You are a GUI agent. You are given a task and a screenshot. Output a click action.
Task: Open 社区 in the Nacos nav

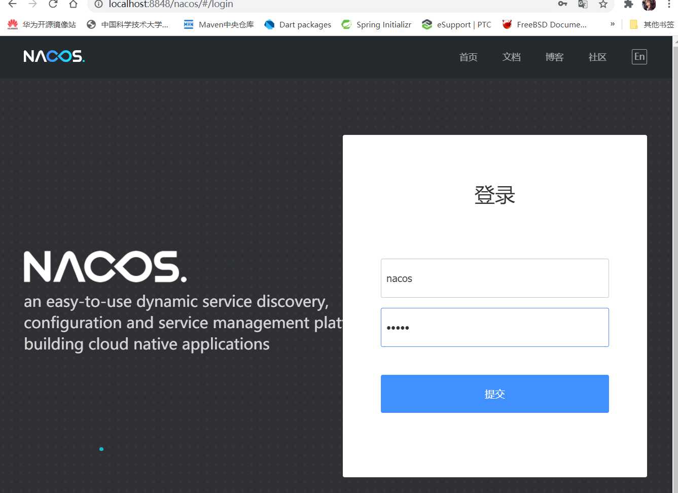coord(597,57)
